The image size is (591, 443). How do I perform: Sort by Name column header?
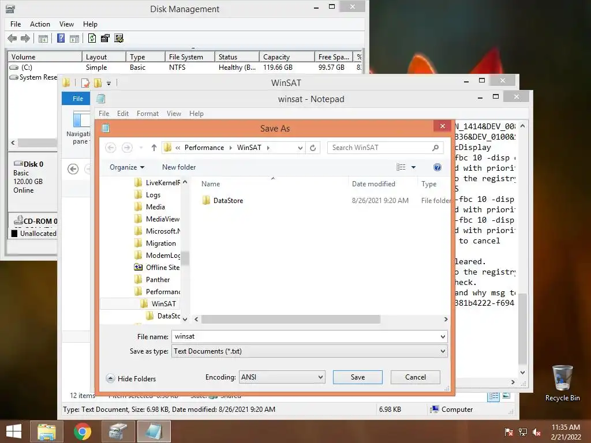coord(273,184)
